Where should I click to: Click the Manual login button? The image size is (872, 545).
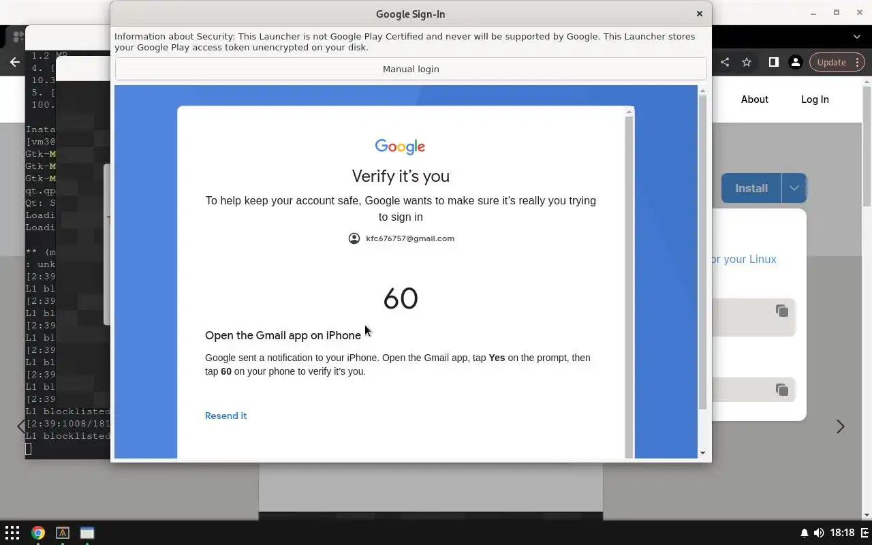pyautogui.click(x=411, y=69)
